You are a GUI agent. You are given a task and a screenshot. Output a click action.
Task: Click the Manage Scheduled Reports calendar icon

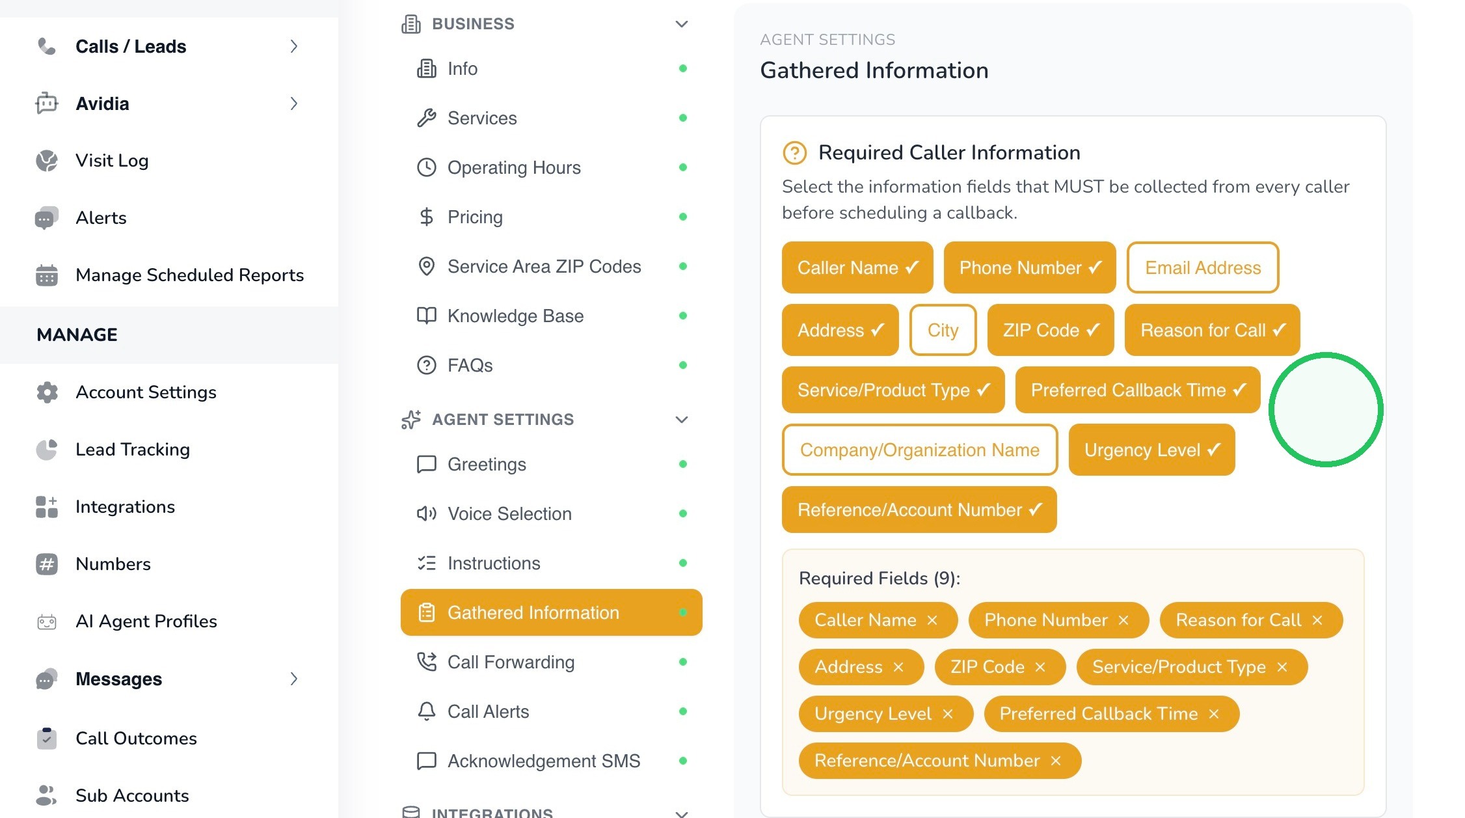46,275
